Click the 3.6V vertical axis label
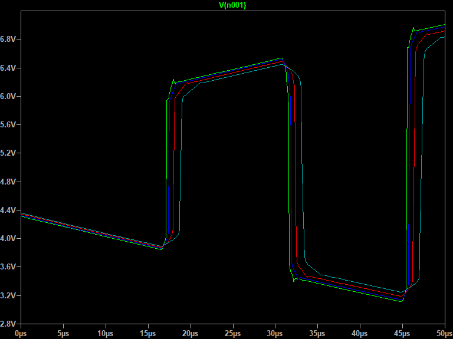Image resolution: width=453 pixels, height=339 pixels. [x=8, y=267]
